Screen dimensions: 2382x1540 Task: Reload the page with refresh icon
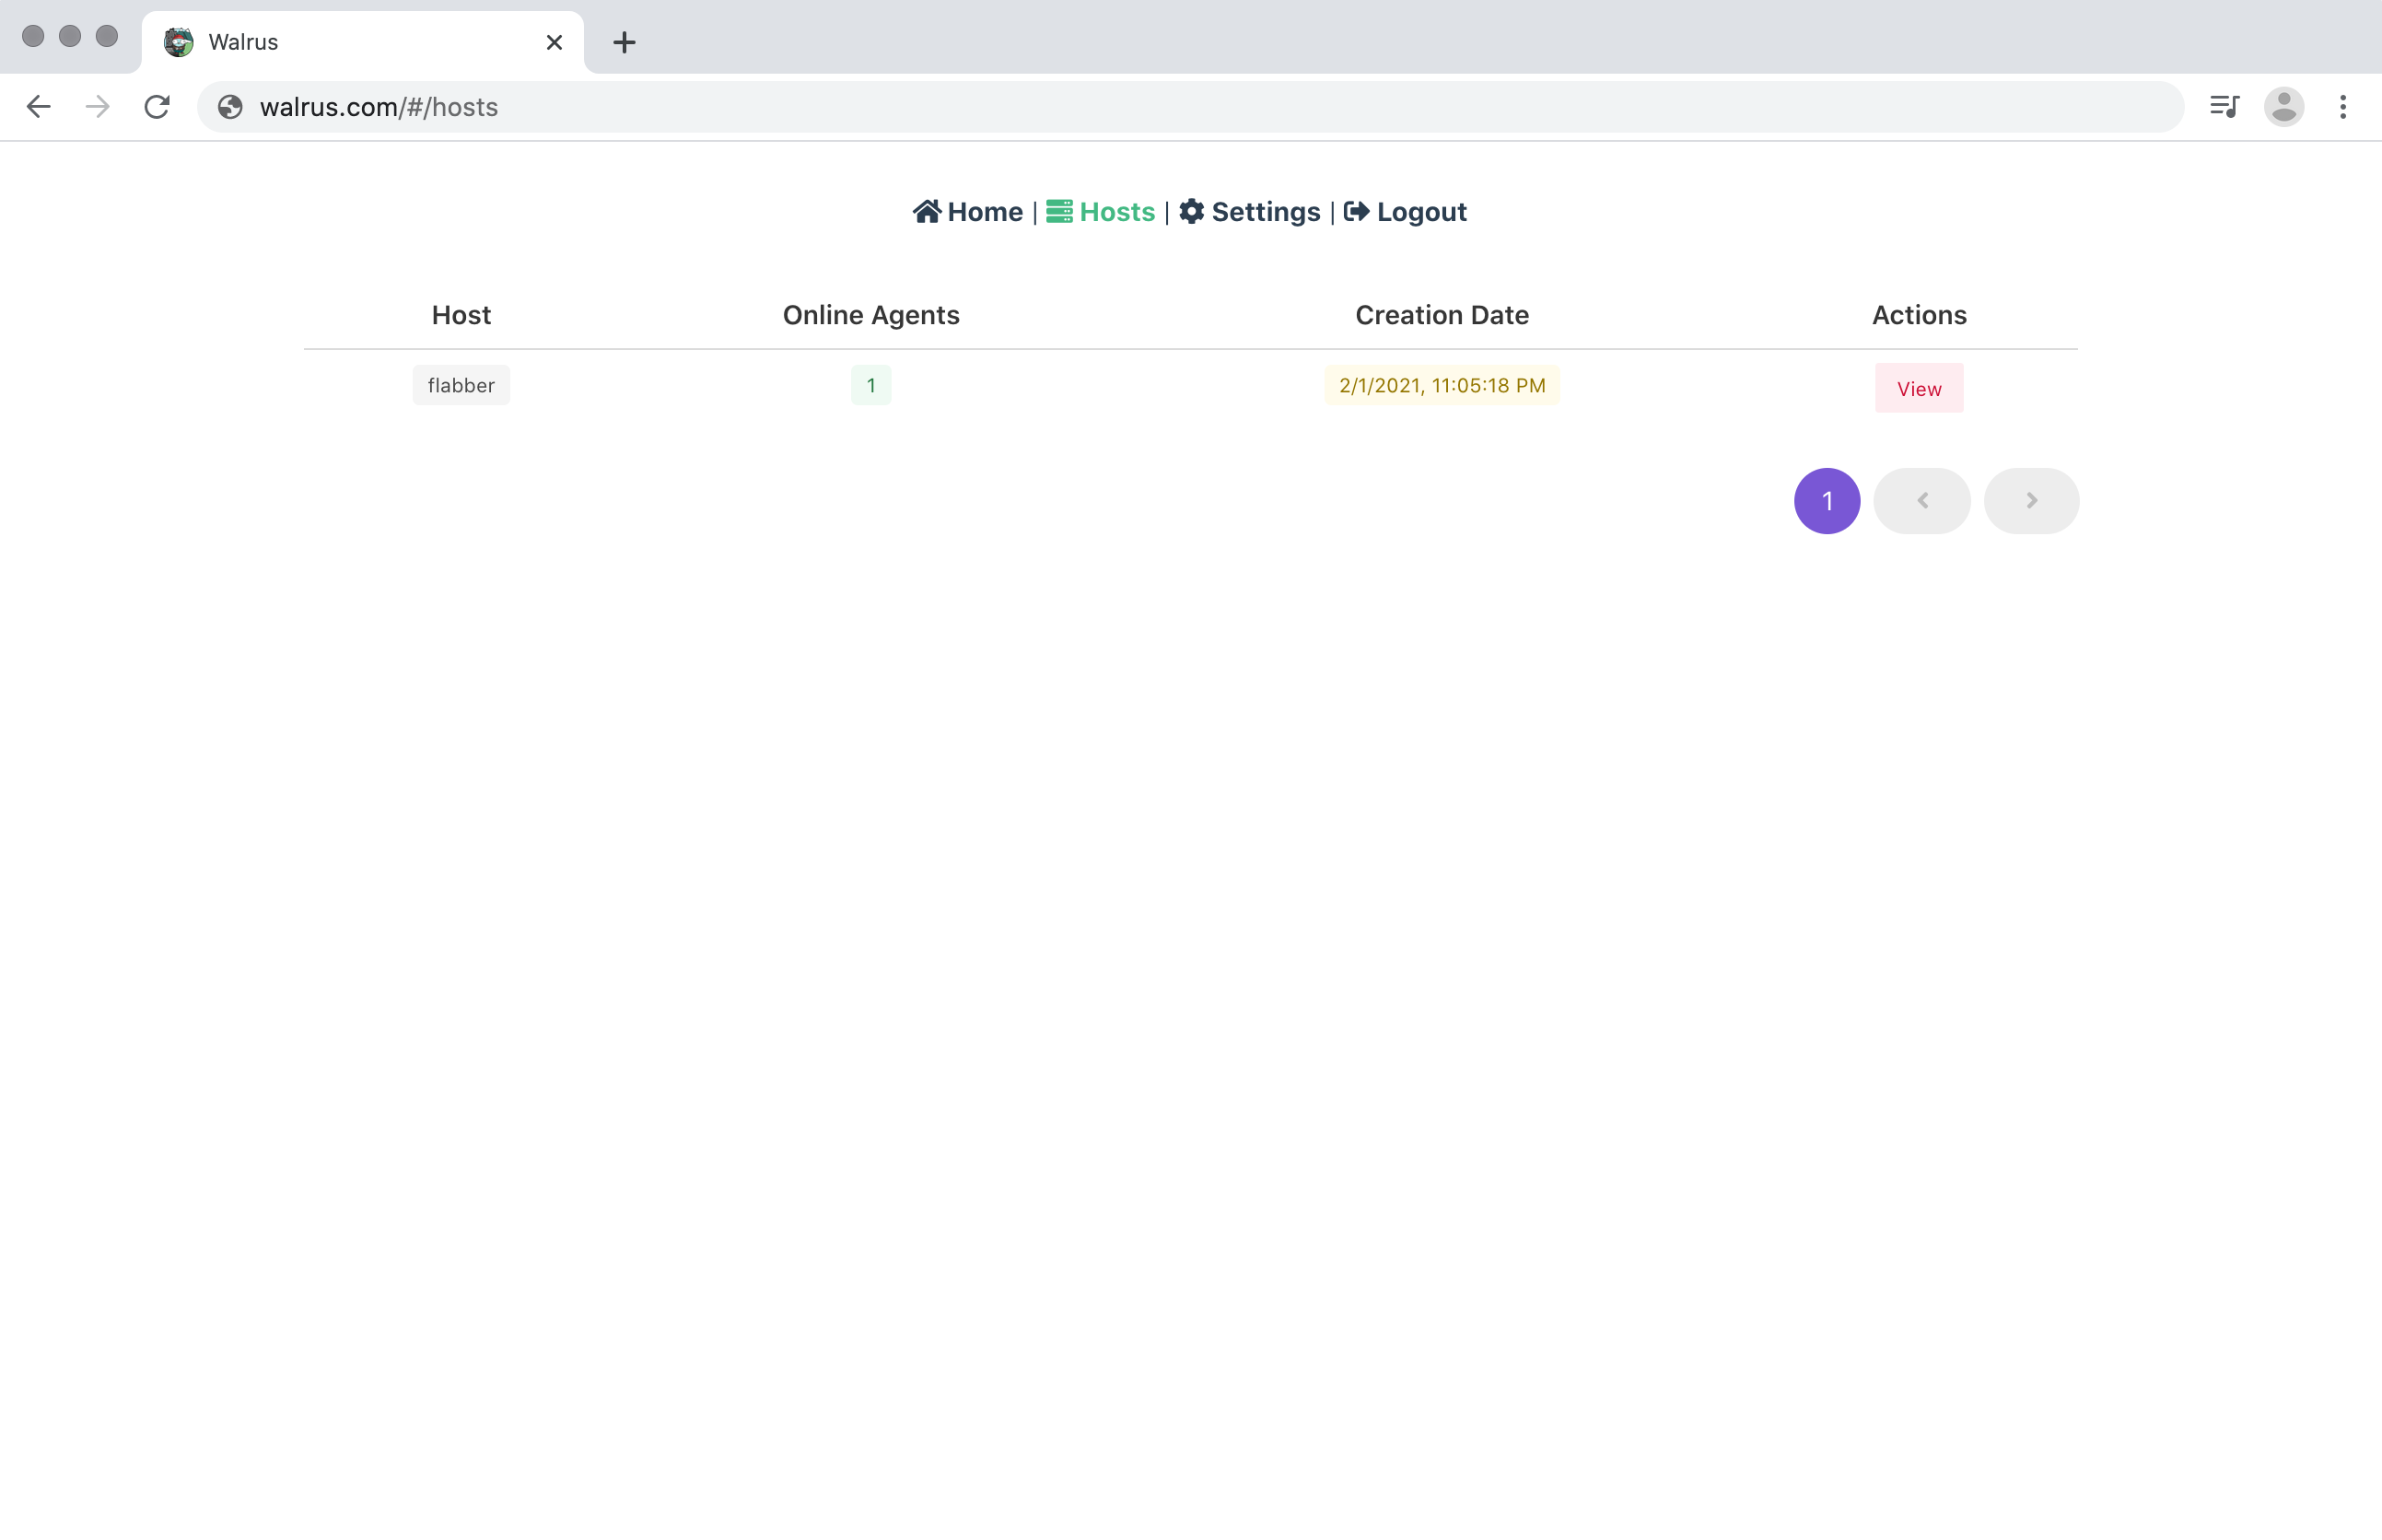[157, 107]
